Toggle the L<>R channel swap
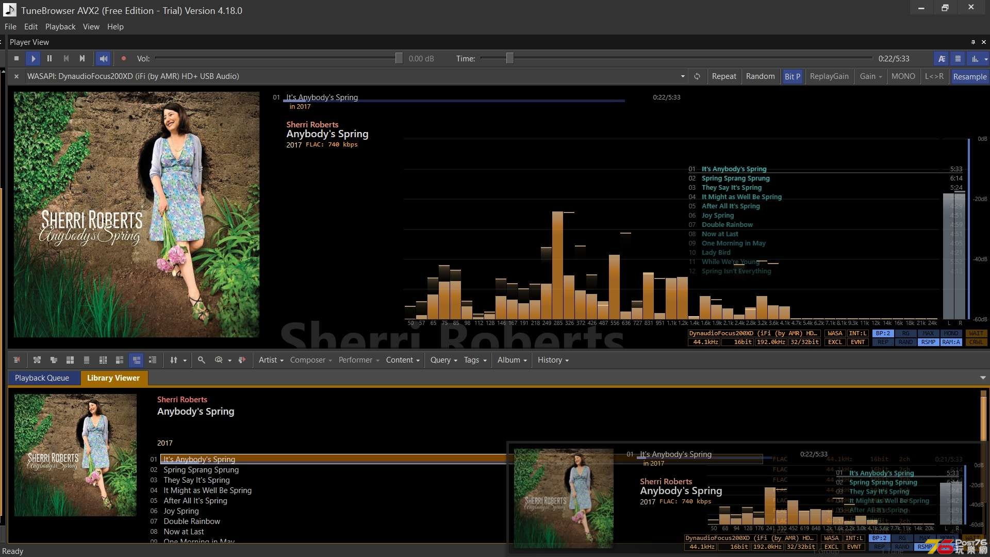Image resolution: width=990 pixels, height=557 pixels. coord(934,76)
